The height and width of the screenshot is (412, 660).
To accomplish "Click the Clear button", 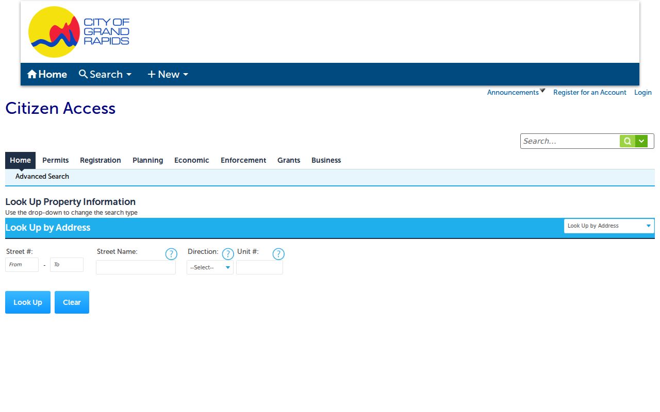I will (72, 302).
